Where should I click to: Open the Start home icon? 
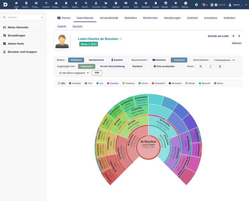point(16,3)
